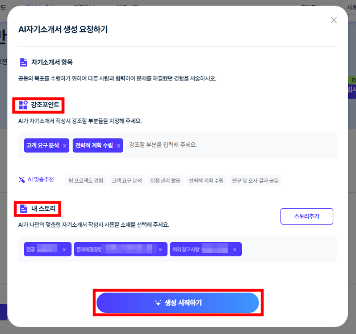356x334 pixels.
Task: Click the AI 맞춤추천 magic wand icon
Action: coord(22,180)
